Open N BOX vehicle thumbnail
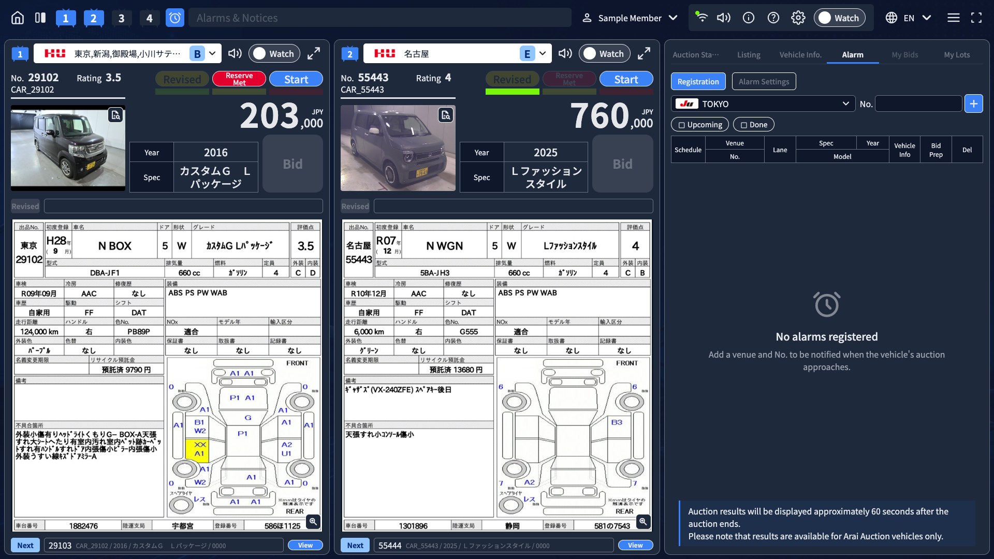Image resolution: width=994 pixels, height=559 pixels. tap(68, 148)
